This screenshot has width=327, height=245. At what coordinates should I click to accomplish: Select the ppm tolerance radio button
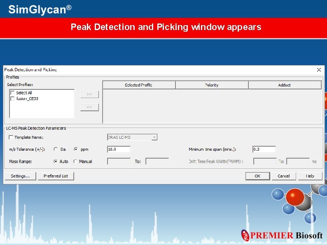76,149
